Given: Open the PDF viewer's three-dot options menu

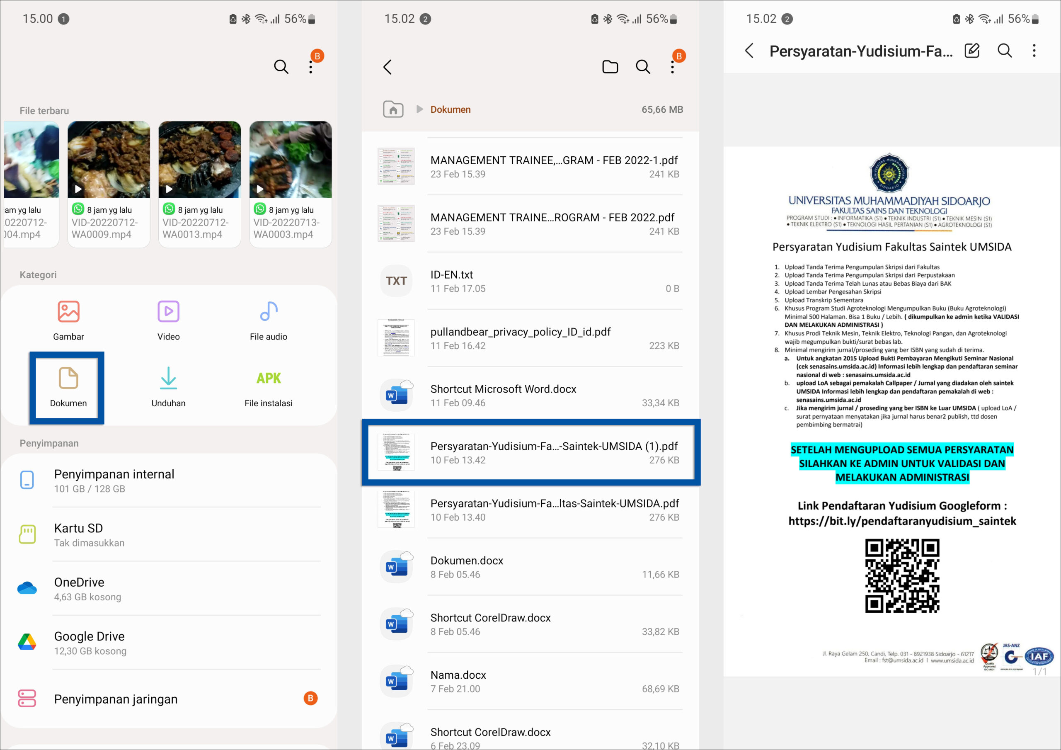Looking at the screenshot, I should (1034, 51).
